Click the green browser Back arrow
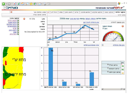 [x=4, y=4]
